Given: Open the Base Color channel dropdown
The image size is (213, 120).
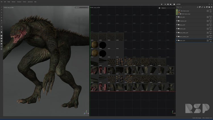Looking at the screenshot, I should pyautogui.click(x=180, y=7).
